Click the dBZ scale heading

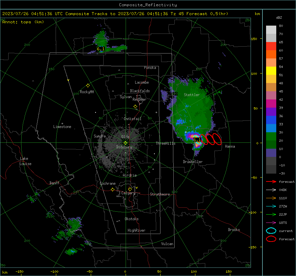pyautogui.click(x=279, y=17)
